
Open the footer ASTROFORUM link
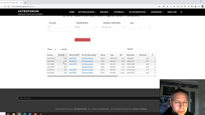click(80, 109)
